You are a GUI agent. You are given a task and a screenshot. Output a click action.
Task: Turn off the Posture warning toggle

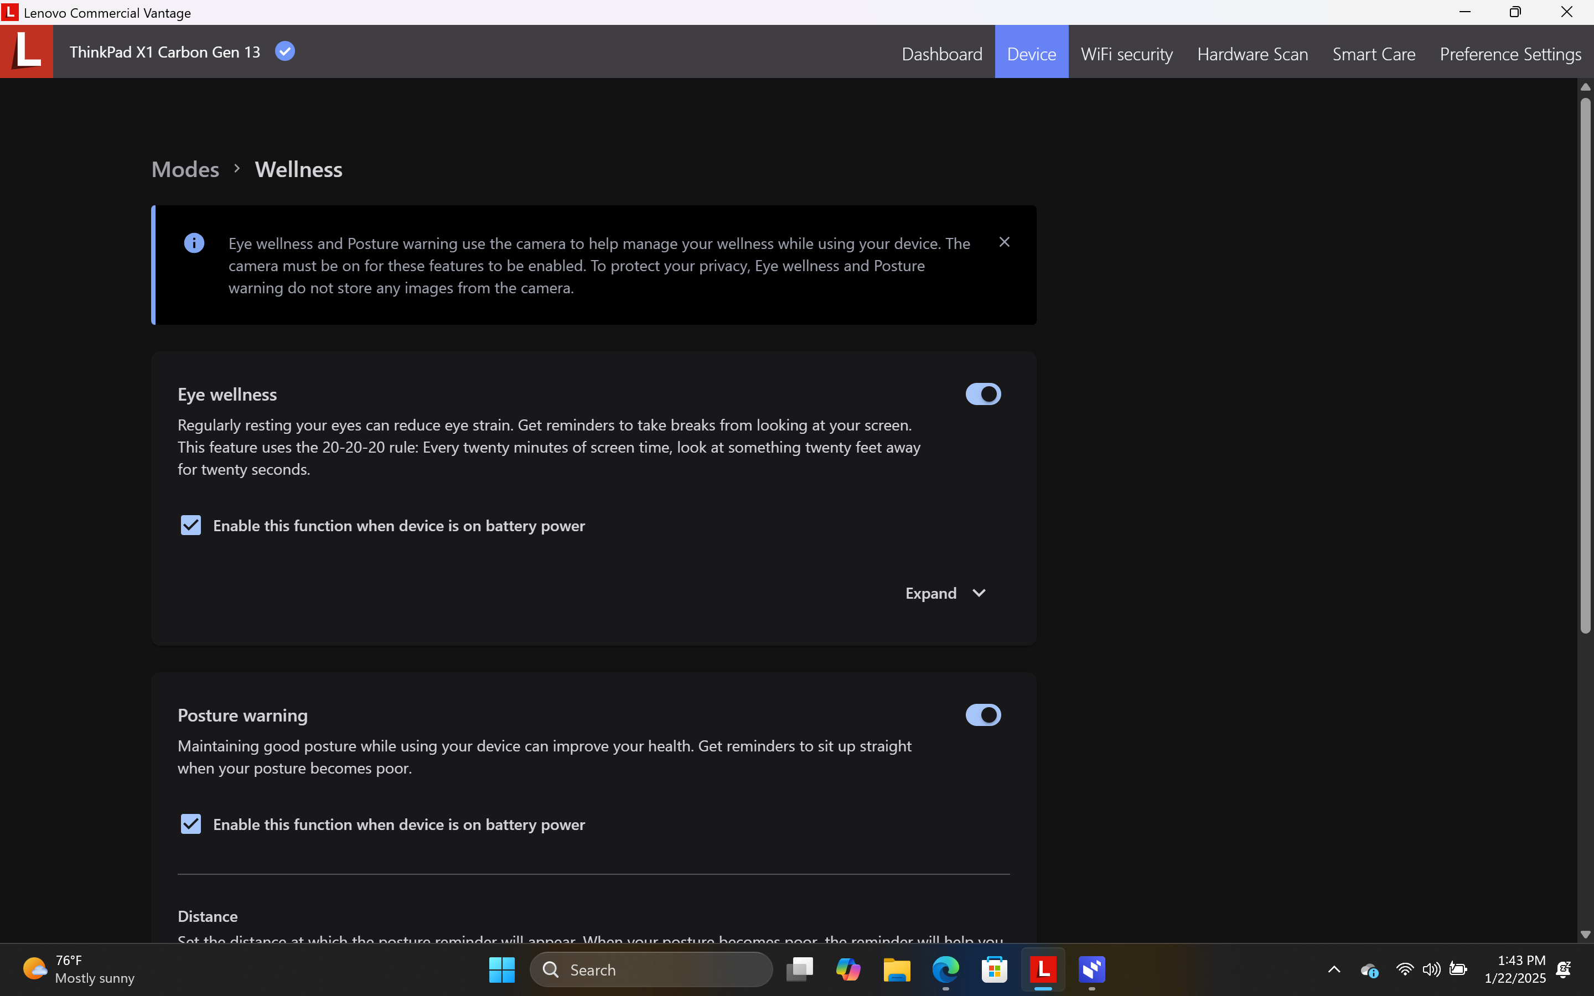[983, 715]
